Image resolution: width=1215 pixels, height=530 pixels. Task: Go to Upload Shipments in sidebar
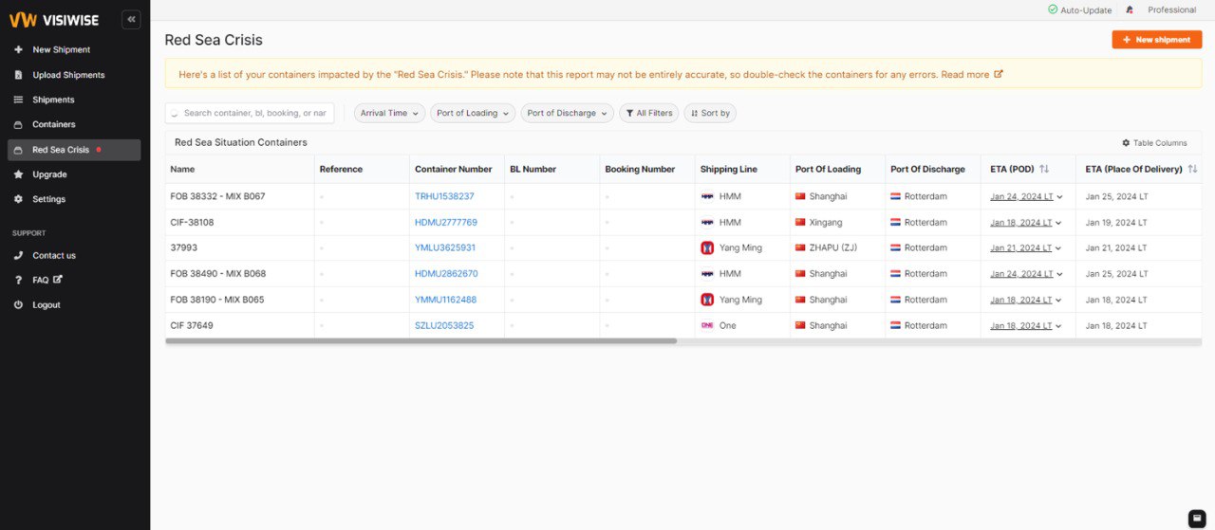click(68, 75)
